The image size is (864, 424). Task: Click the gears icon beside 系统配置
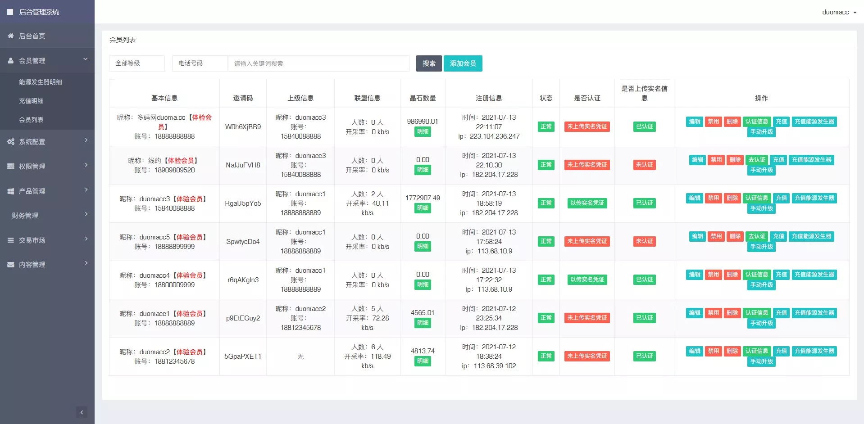click(x=11, y=142)
